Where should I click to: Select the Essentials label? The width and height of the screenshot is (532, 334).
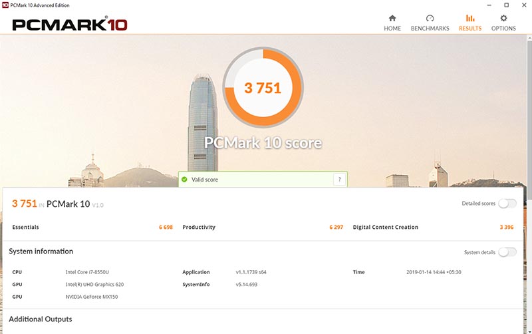(25, 227)
